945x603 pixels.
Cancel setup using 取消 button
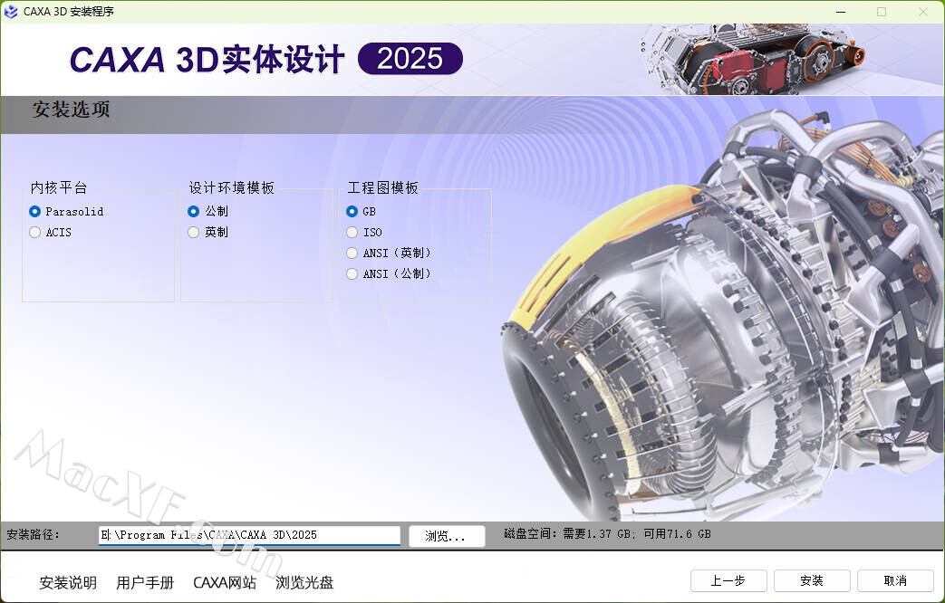point(895,580)
